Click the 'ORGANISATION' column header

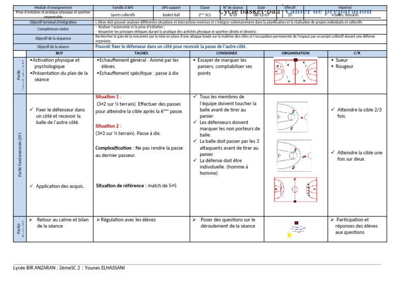point(296,53)
